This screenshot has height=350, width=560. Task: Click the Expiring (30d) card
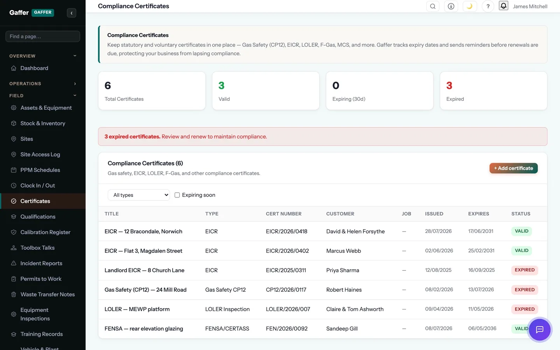[380, 91]
